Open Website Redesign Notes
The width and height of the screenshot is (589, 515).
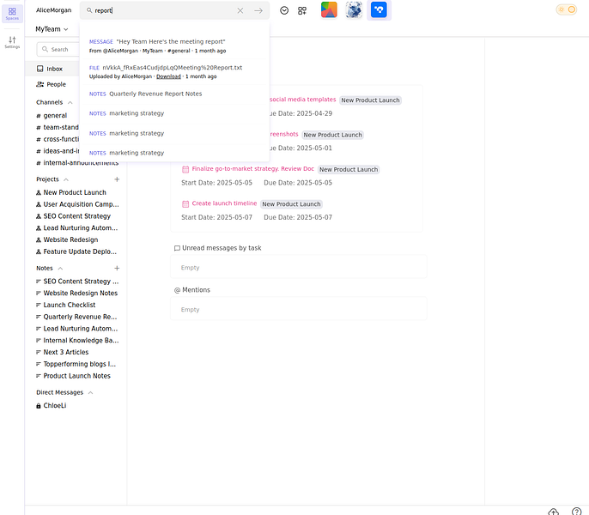click(77, 293)
